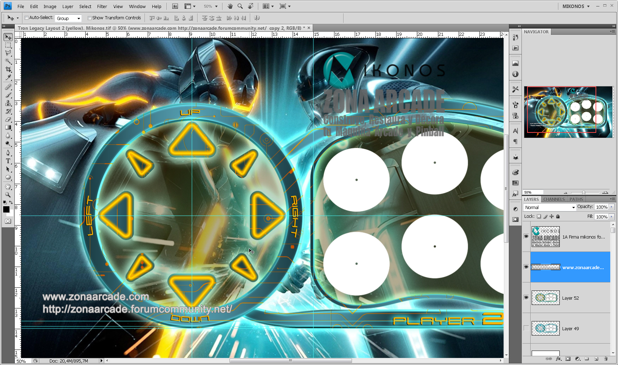Open the Normal blend mode dropdown
This screenshot has height=365, width=618.
pyautogui.click(x=550, y=207)
